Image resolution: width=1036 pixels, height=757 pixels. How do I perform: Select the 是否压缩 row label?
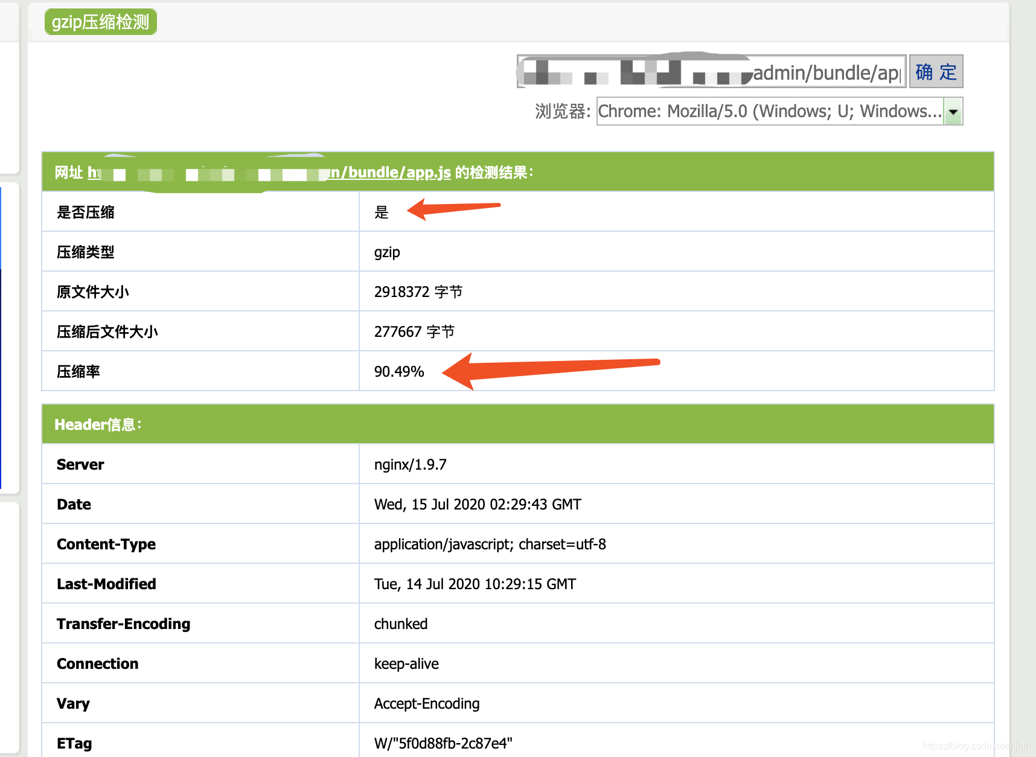coord(86,212)
